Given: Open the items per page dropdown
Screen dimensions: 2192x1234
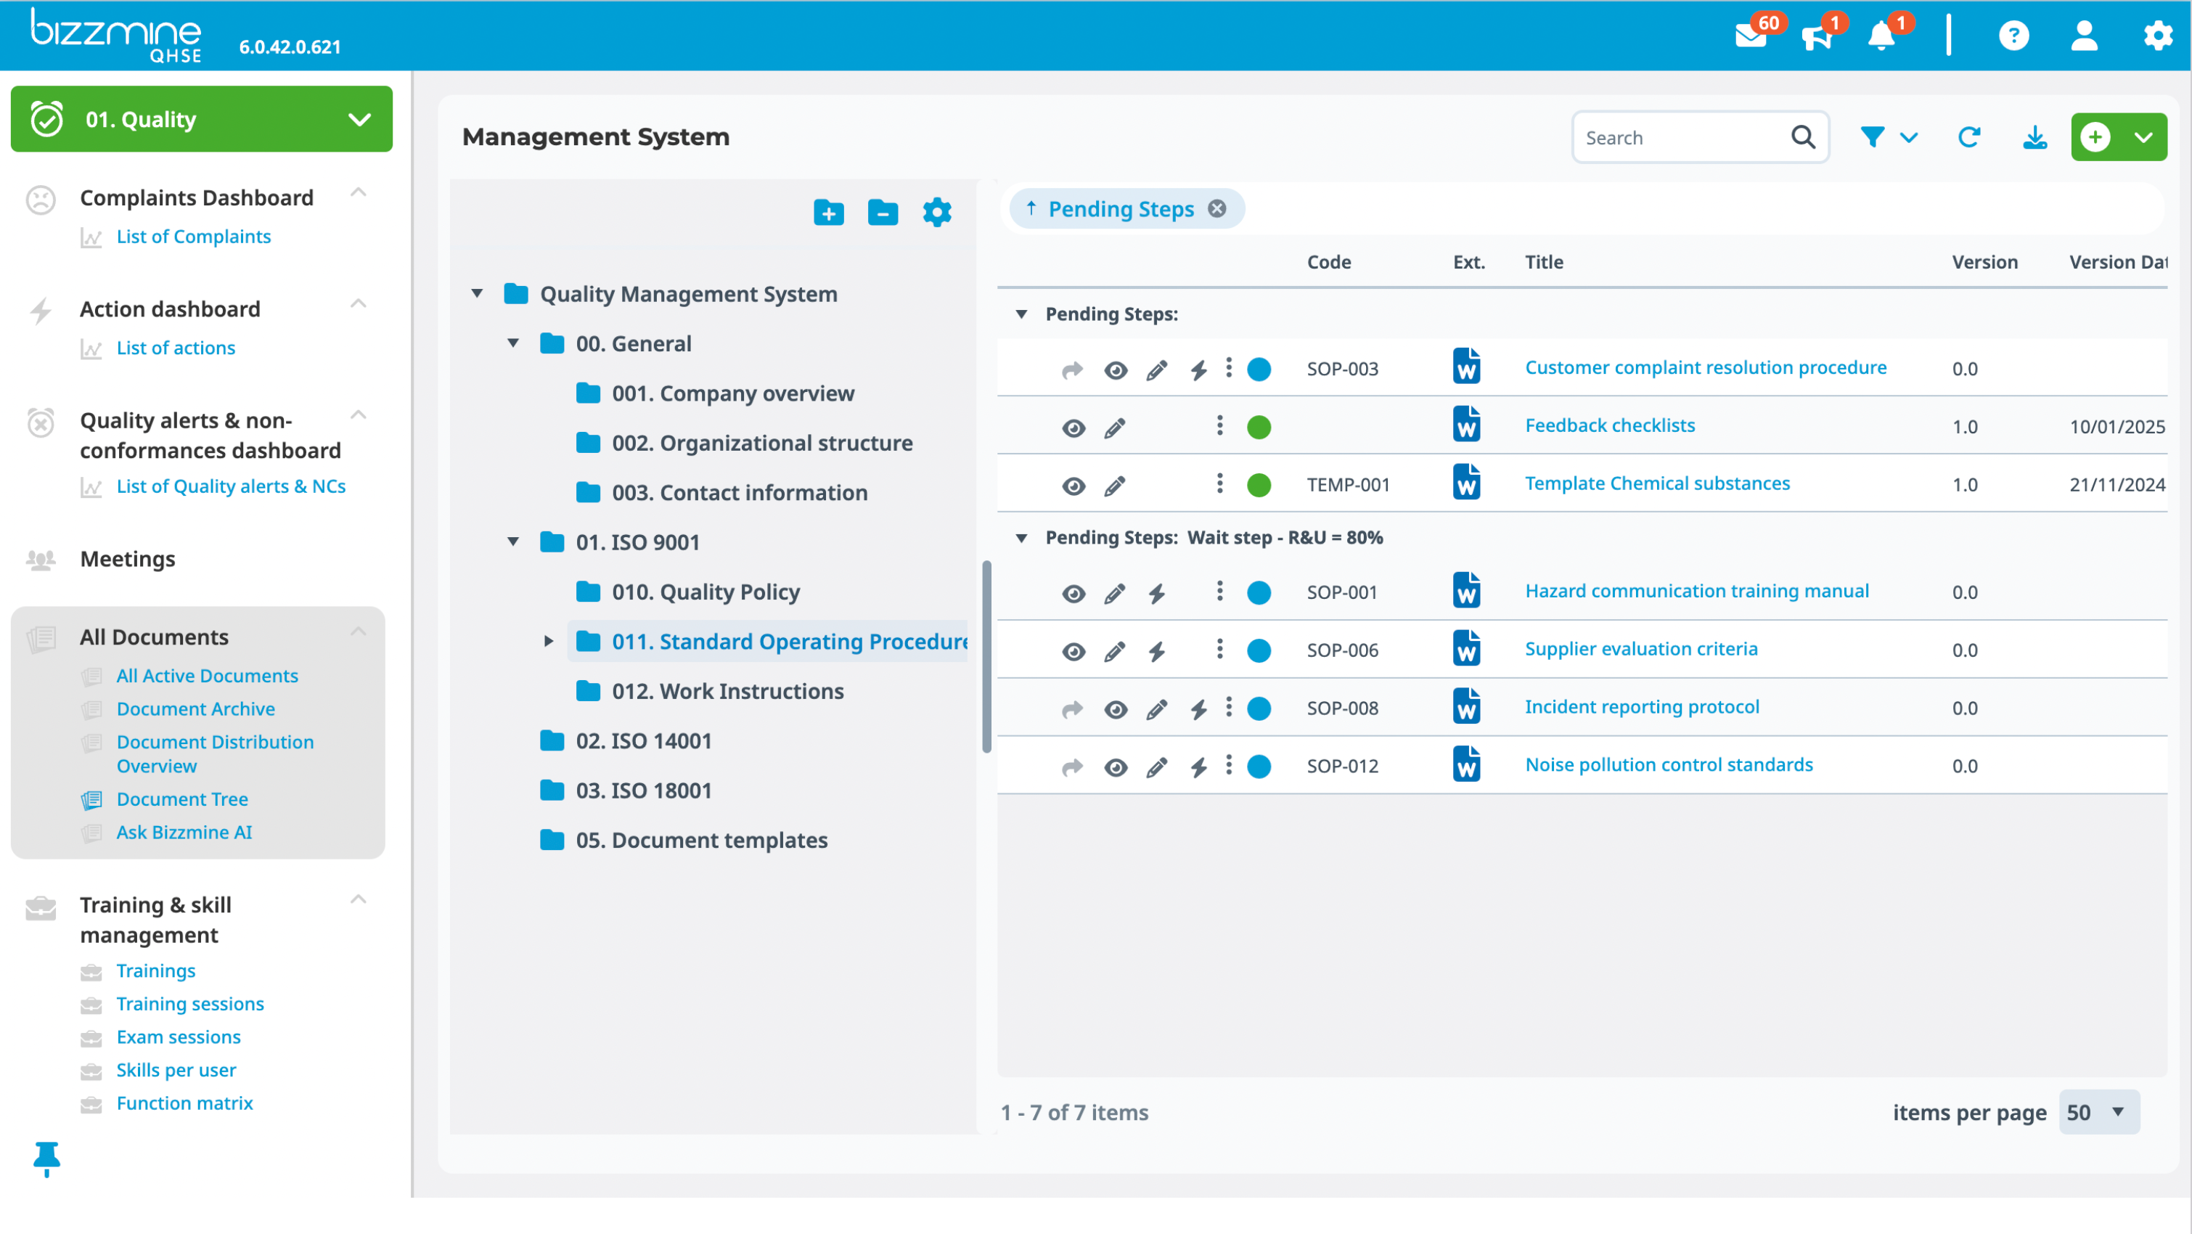Looking at the screenshot, I should [x=2099, y=1112].
